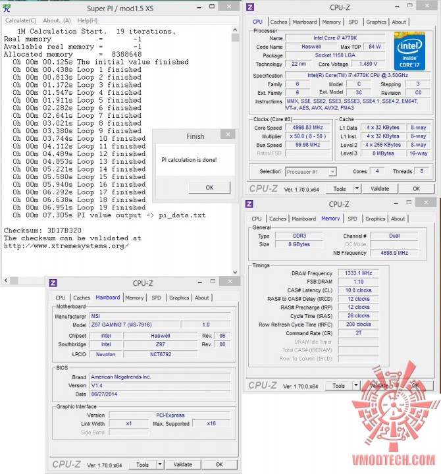Click the Checksum 3D17B320 text

click(x=43, y=230)
